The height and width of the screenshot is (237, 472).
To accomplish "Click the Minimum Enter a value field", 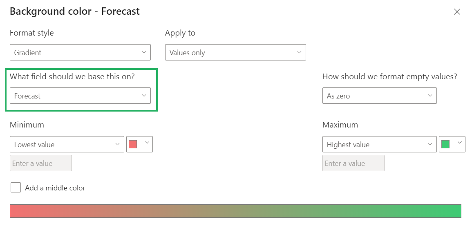I will (x=41, y=163).
